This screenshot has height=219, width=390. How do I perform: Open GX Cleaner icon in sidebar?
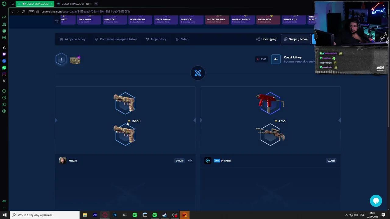coord(4,24)
